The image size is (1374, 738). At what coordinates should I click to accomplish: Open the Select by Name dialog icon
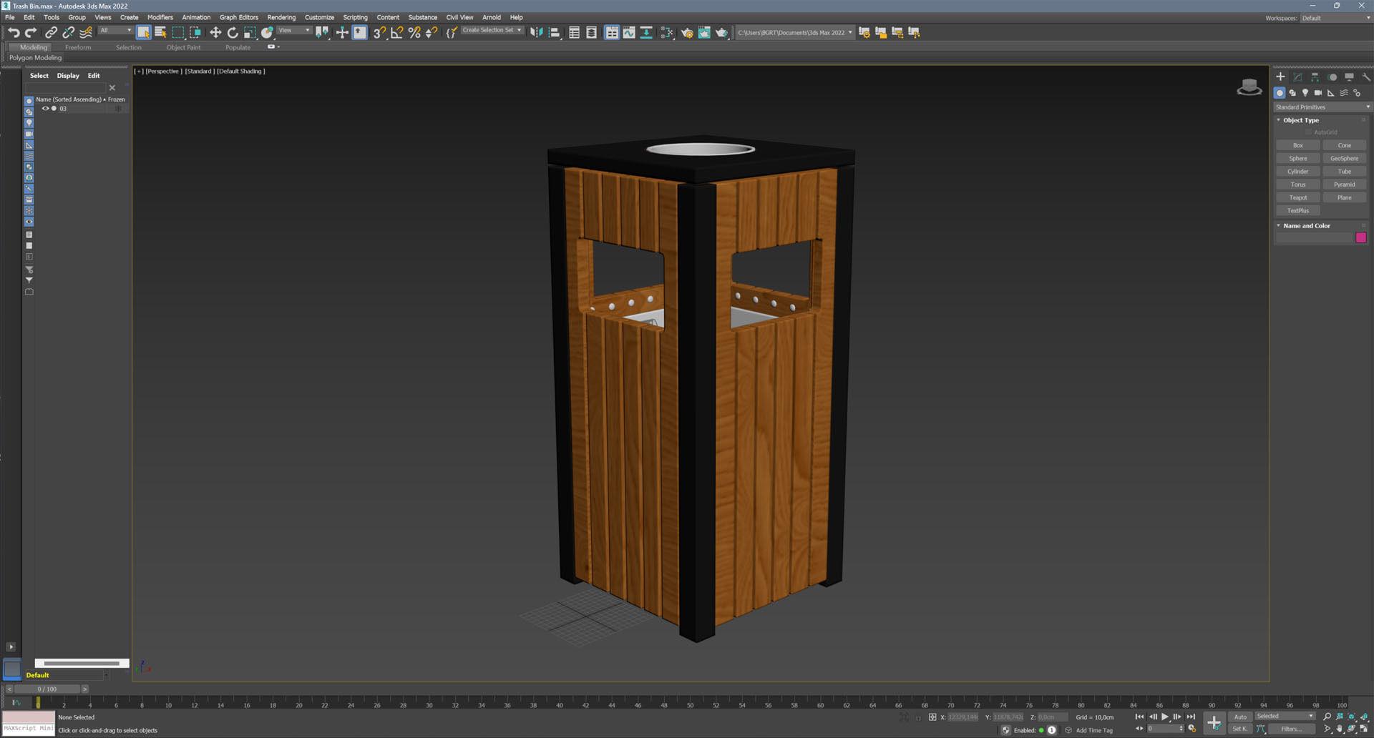tap(160, 32)
